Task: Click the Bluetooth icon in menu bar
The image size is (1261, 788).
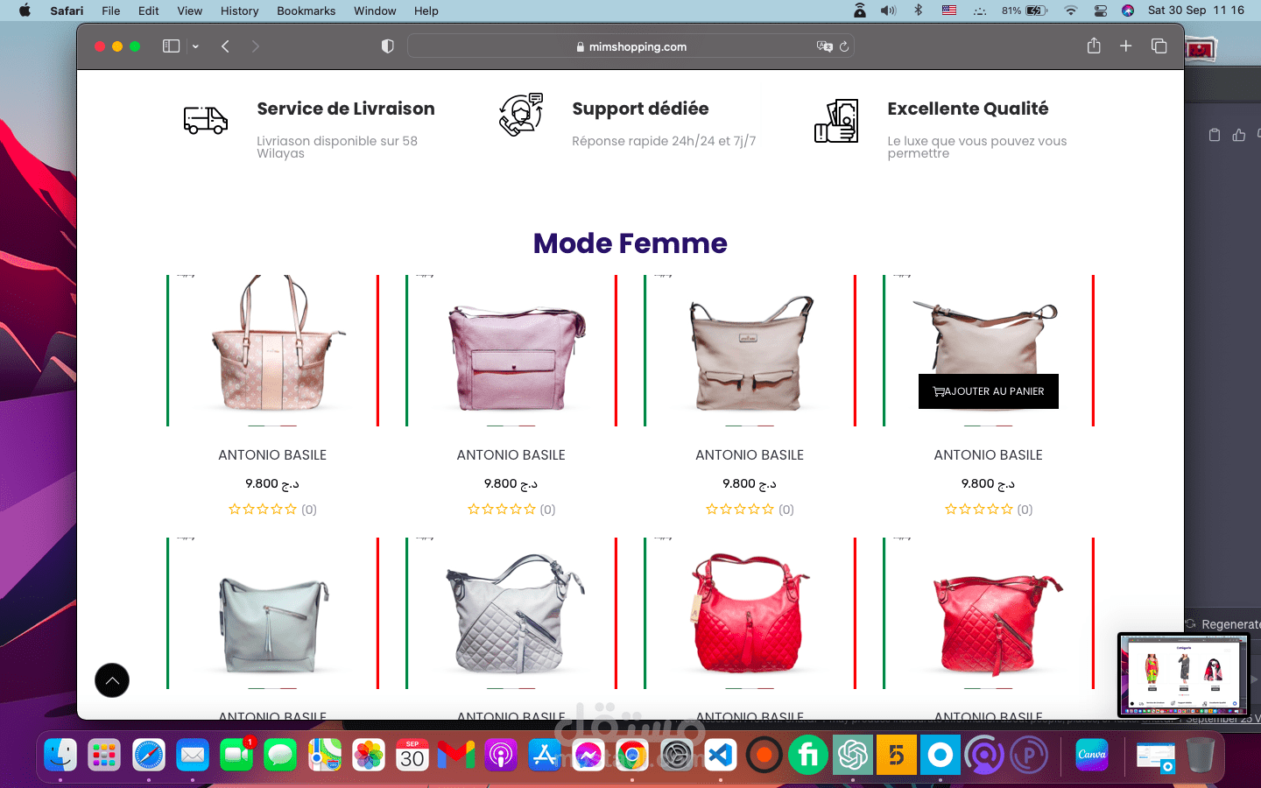Action: coord(919,11)
